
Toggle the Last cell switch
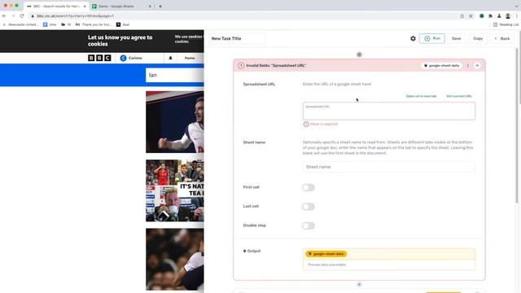[x=309, y=207]
